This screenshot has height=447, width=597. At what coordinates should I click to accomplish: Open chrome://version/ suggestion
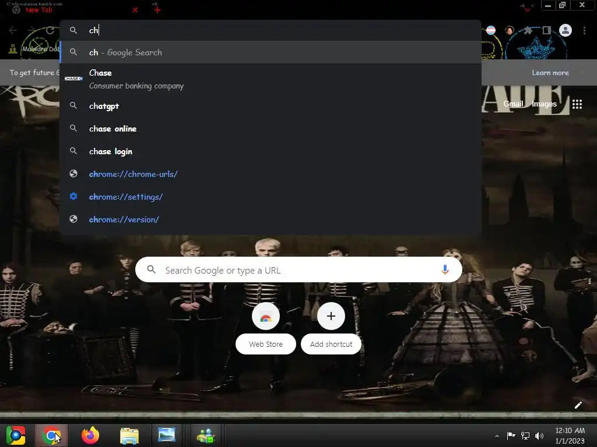click(271, 219)
